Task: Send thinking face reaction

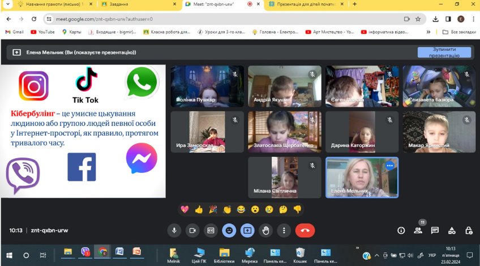Action: point(283,209)
